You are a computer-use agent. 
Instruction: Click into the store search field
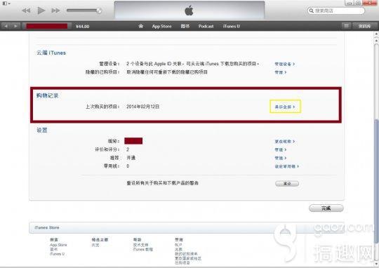(x=336, y=11)
